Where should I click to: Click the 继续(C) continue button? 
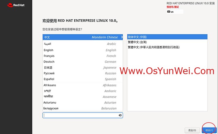click(209, 130)
